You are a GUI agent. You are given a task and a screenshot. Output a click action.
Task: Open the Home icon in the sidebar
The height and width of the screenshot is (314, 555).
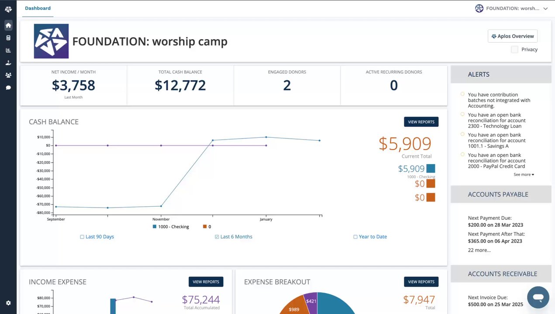(8, 25)
